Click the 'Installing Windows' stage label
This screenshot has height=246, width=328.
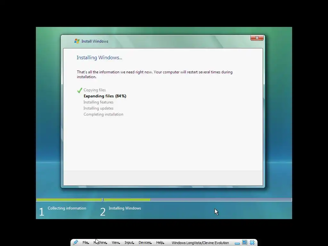(125, 208)
